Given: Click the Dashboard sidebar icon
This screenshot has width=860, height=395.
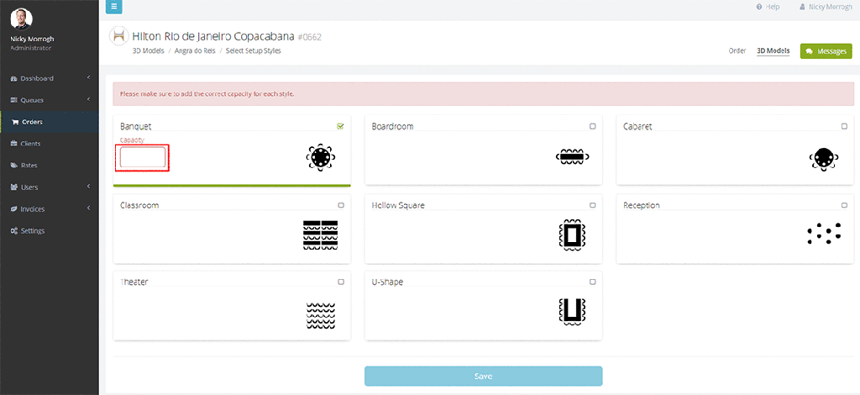Looking at the screenshot, I should pyautogui.click(x=14, y=78).
